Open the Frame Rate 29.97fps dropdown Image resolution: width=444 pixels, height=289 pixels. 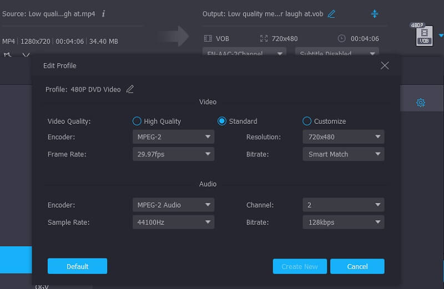(x=173, y=154)
